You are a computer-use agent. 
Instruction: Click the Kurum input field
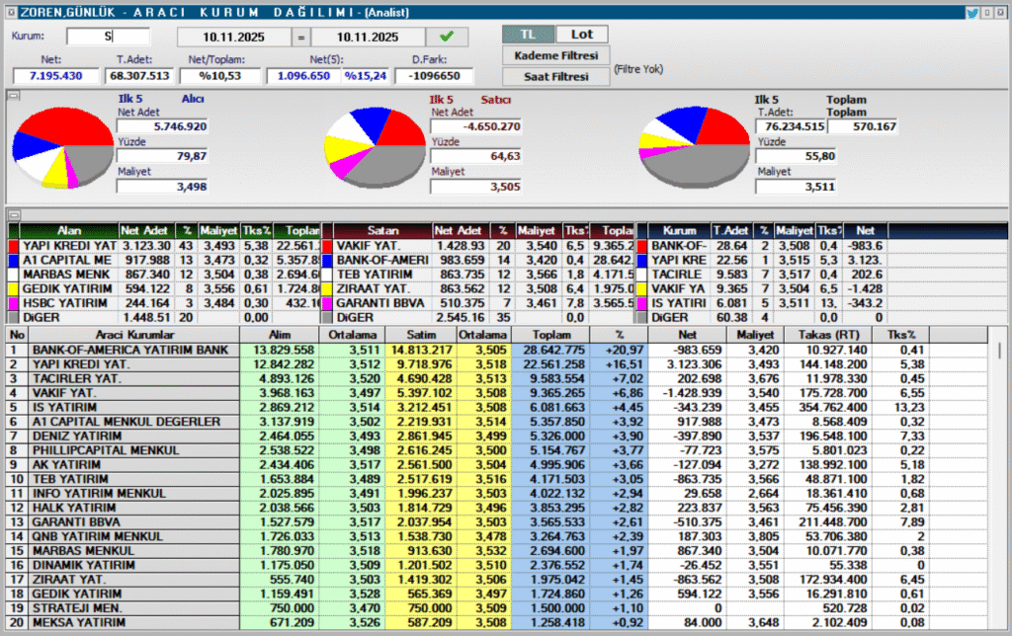107,37
